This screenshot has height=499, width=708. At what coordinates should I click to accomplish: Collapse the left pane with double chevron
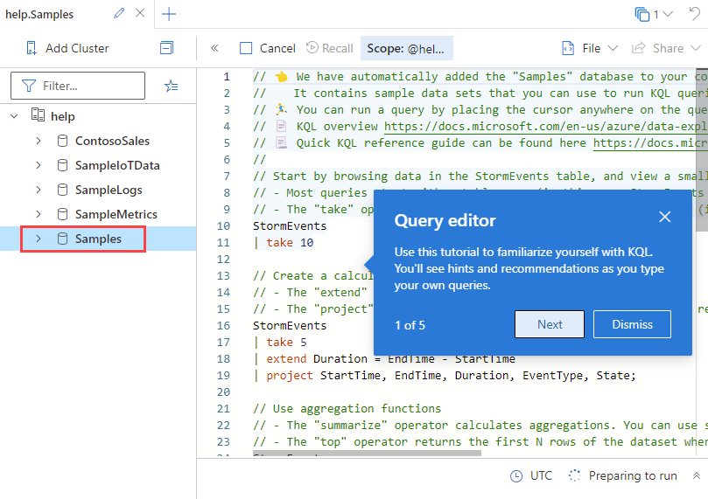coord(214,48)
